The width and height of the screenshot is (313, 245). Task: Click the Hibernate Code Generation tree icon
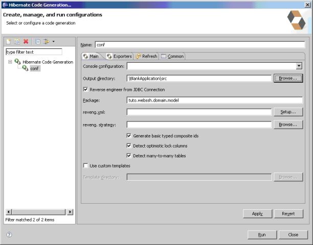tap(17, 62)
